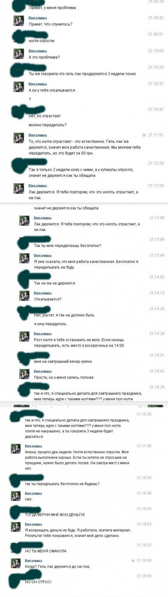Image resolution: width=168 pixels, height=597 pixels.
Task: Select the message "ТОГДА ВЕРНИ МНЕ МОИ ДЕНЬГИ!"
Action: pos(55,515)
